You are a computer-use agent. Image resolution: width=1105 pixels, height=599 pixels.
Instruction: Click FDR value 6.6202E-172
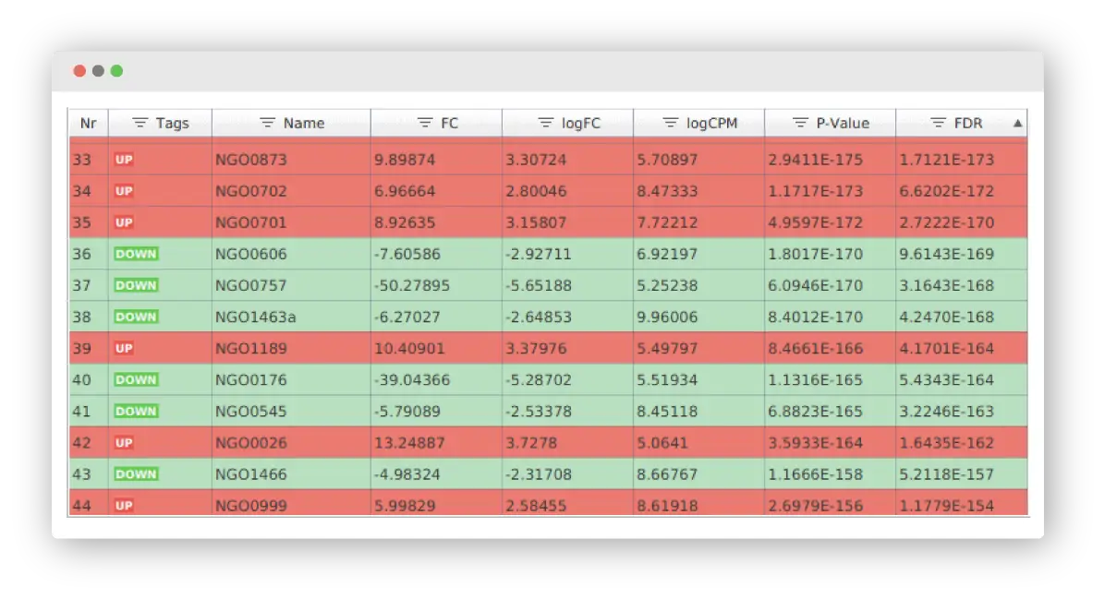point(946,191)
